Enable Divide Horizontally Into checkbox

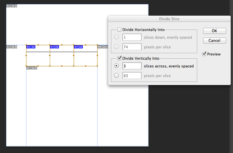[x=119, y=30]
